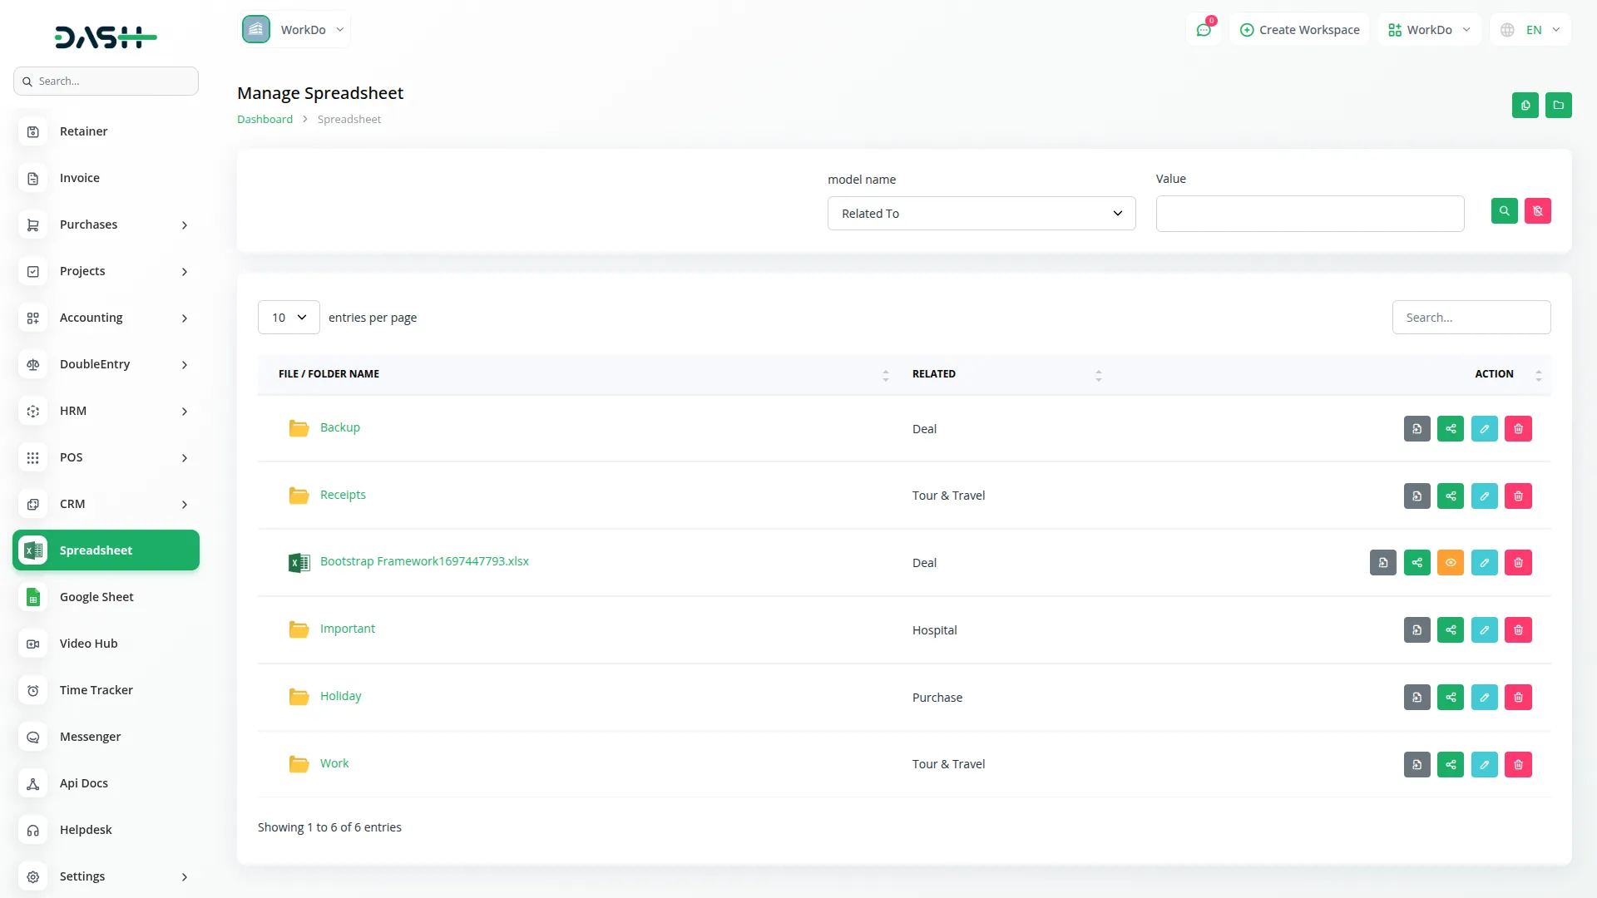
Task: Click the eye preview icon for Bootstrap Framework file
Action: 1451,563
